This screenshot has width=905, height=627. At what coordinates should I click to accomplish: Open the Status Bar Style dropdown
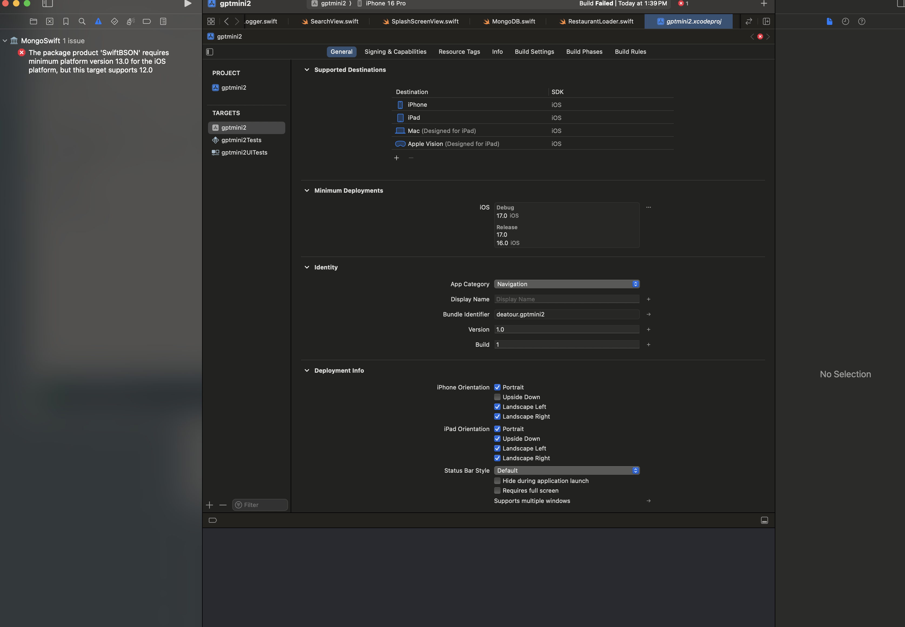(567, 470)
